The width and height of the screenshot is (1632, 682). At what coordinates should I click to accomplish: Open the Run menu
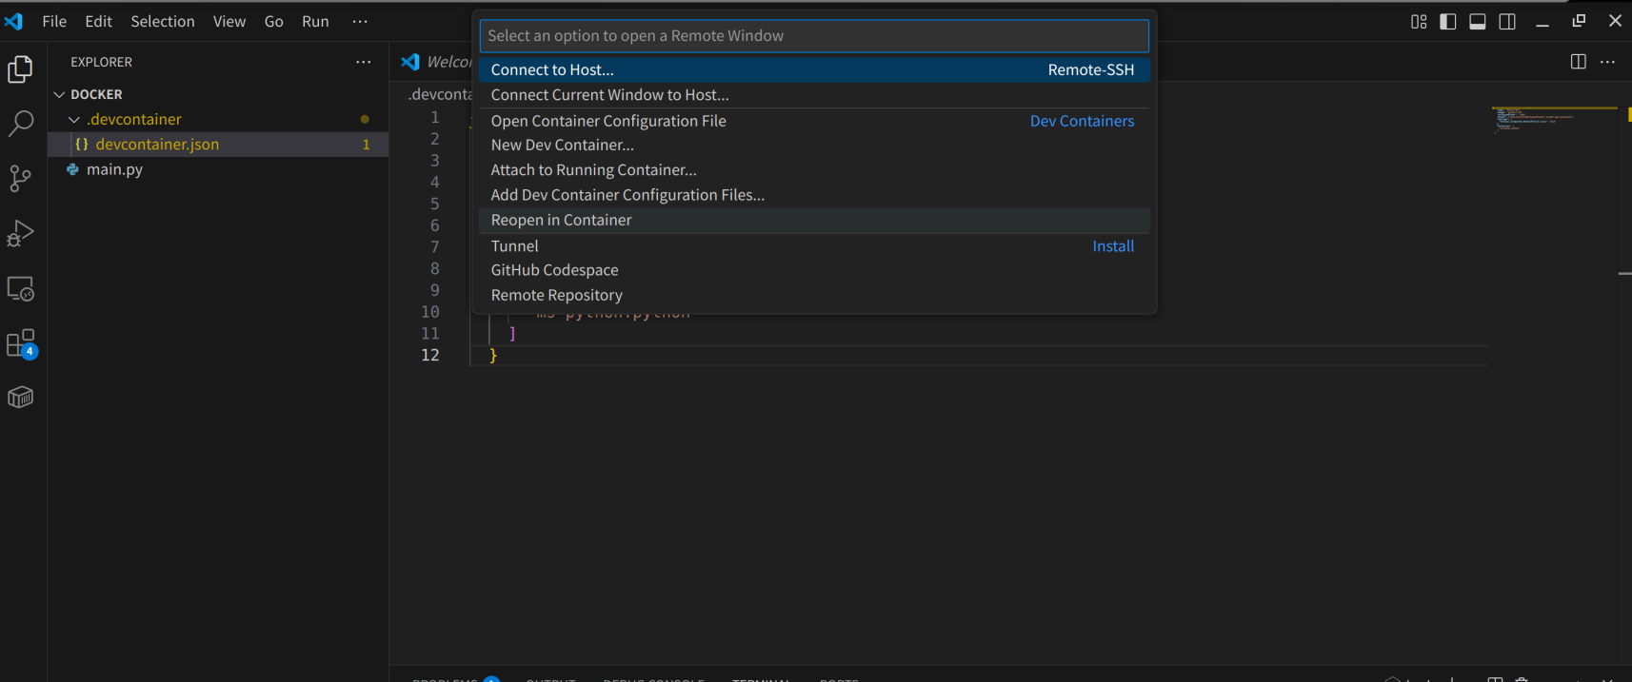point(316,21)
